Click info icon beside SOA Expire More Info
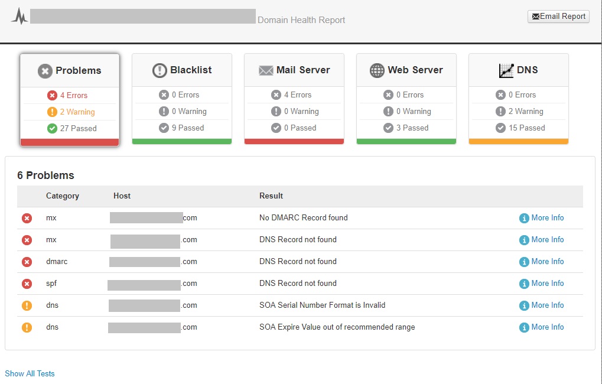 pyautogui.click(x=523, y=327)
